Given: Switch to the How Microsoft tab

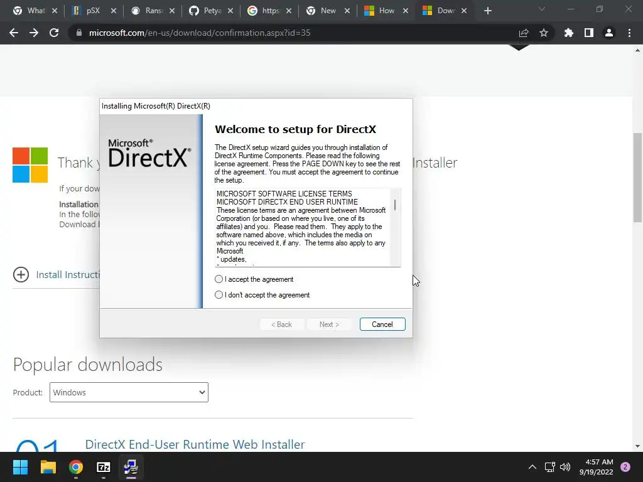Looking at the screenshot, I should coord(386,11).
